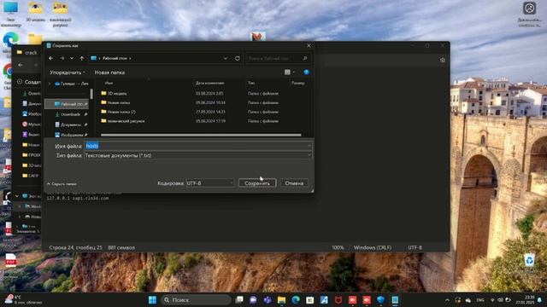Click the Windows (CRLF) status entry
This screenshot has height=307, width=547.
[x=373, y=247]
